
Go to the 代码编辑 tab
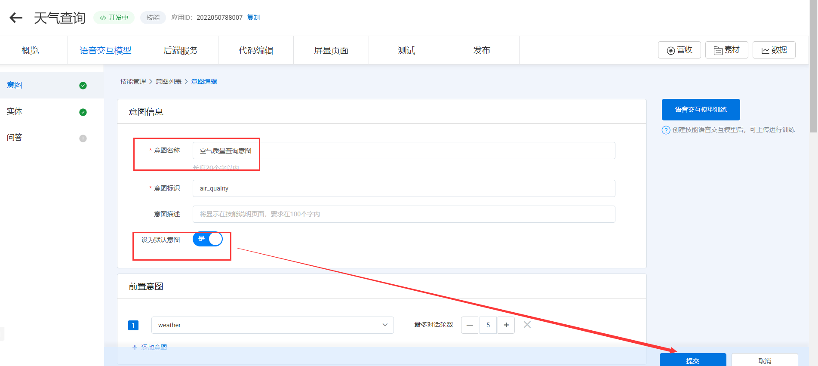[256, 50]
